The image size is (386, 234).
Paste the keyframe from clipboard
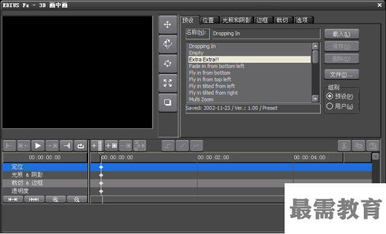coord(373,146)
